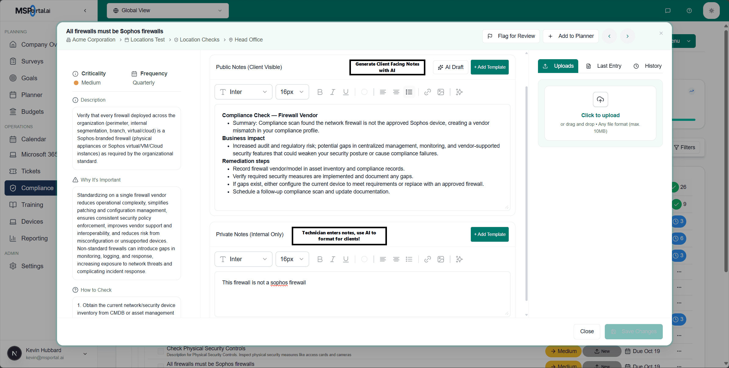Open the Reporting icon under Operations
The image size is (729, 368).
13,238
